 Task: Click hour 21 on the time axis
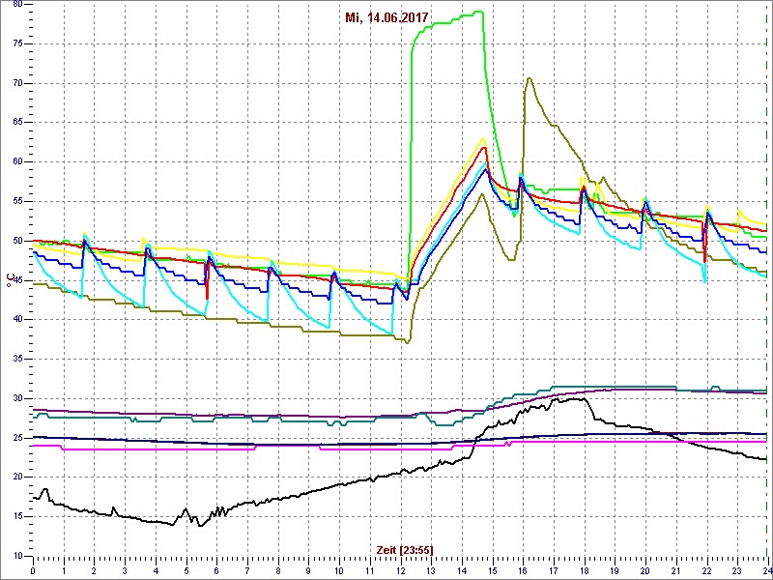point(675,570)
